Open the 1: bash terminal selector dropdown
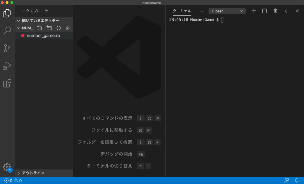304x184 pixels. click(x=227, y=11)
